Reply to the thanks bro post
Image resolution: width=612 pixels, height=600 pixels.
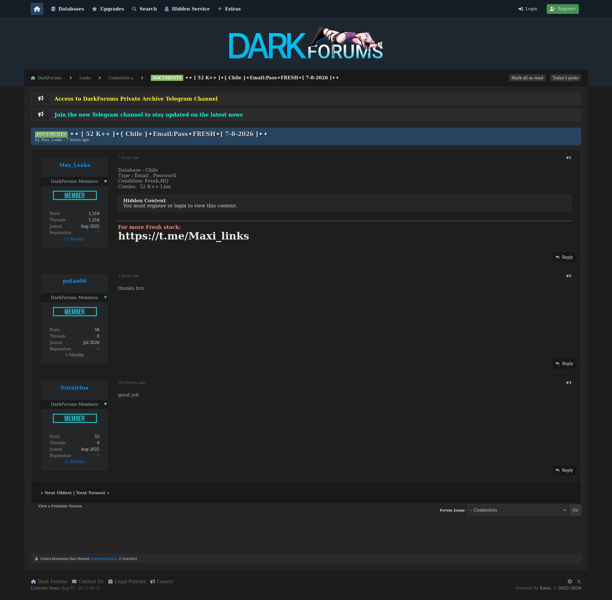click(564, 364)
